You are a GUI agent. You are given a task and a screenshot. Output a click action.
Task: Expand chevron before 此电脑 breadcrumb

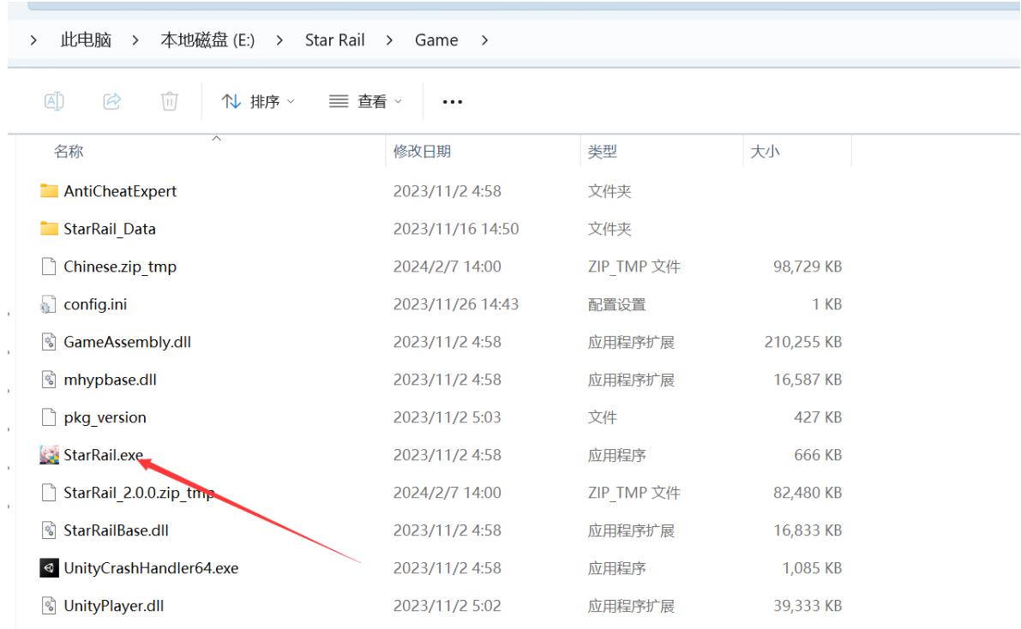(33, 40)
